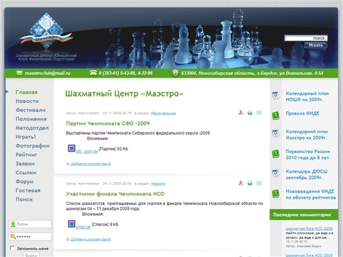Focus the password field with dots

[30, 236]
